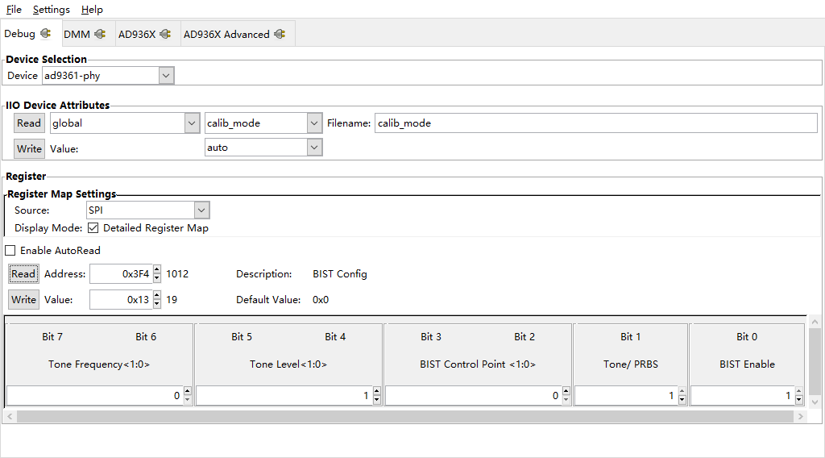Click the Tone Level<1:0> value field

[284, 396]
